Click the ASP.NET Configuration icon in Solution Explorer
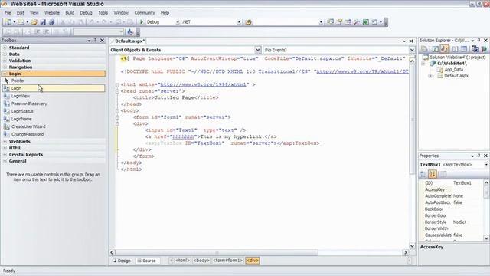 point(484,49)
